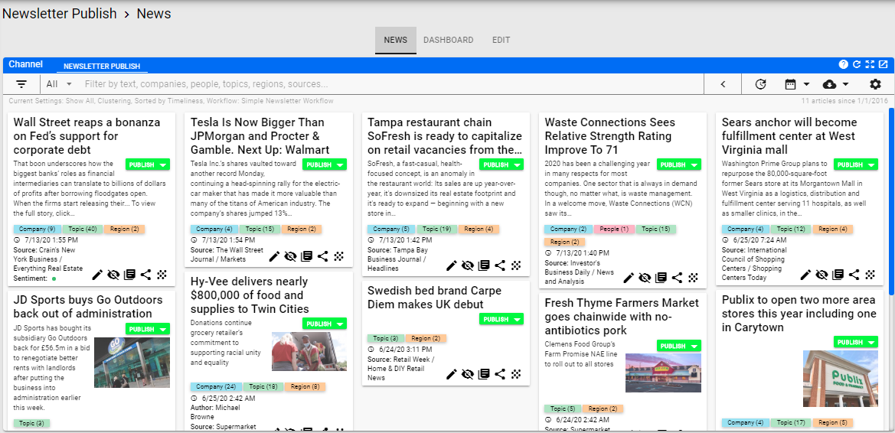Open 'Sears anchor will become fulfillment center' headline
This screenshot has width=895, height=433.
tap(790, 136)
